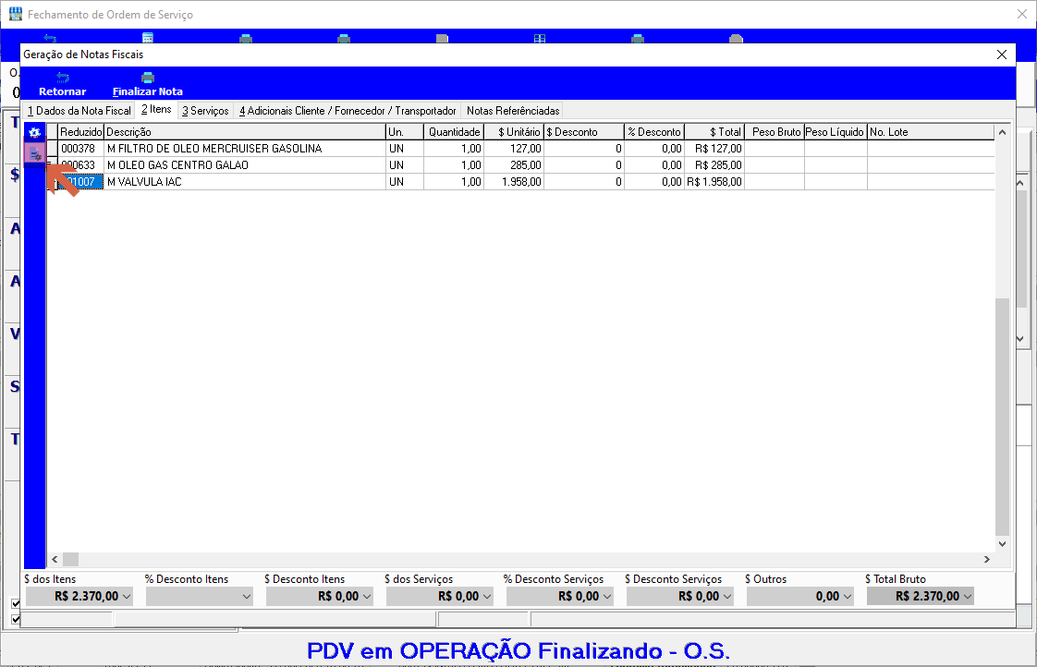Click the grid's vertical scrollbar down arrow
Image resolution: width=1037 pixels, height=667 pixels.
pos(1002,544)
